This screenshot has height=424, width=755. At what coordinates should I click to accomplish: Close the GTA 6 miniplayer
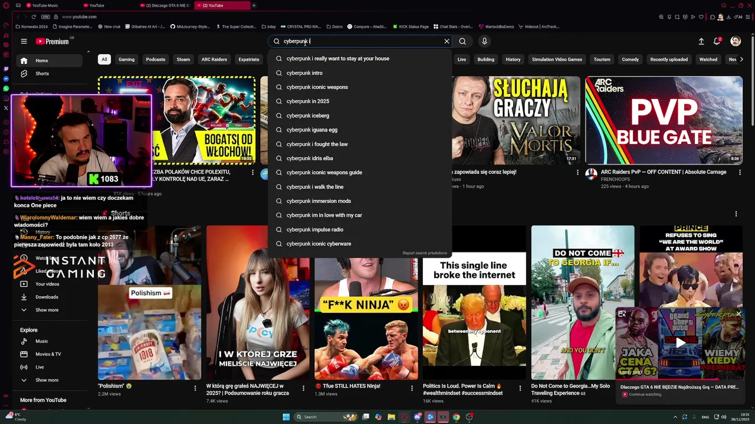point(738,314)
